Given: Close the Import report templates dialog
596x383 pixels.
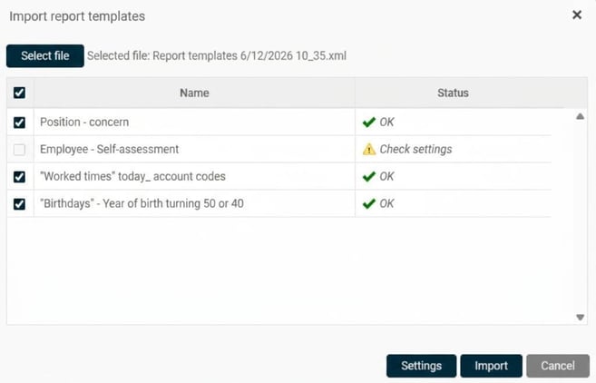Looking at the screenshot, I should 577,15.
